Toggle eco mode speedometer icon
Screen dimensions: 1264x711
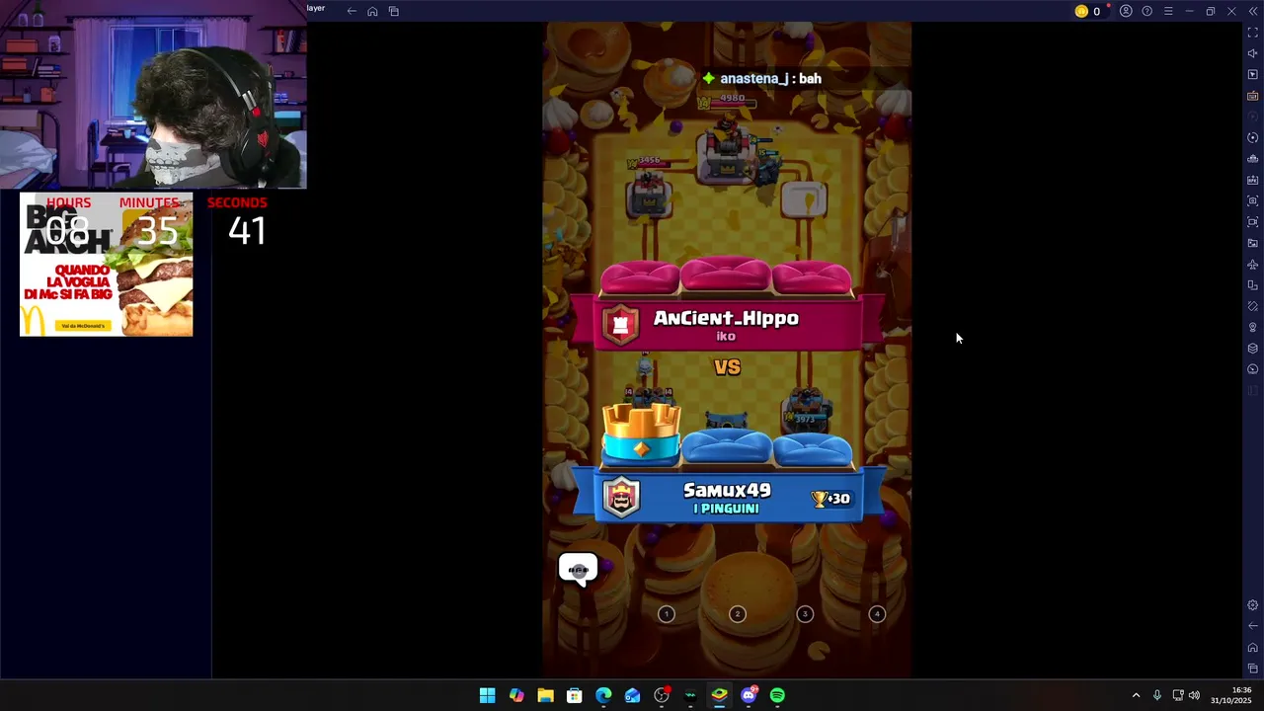coord(1252,369)
